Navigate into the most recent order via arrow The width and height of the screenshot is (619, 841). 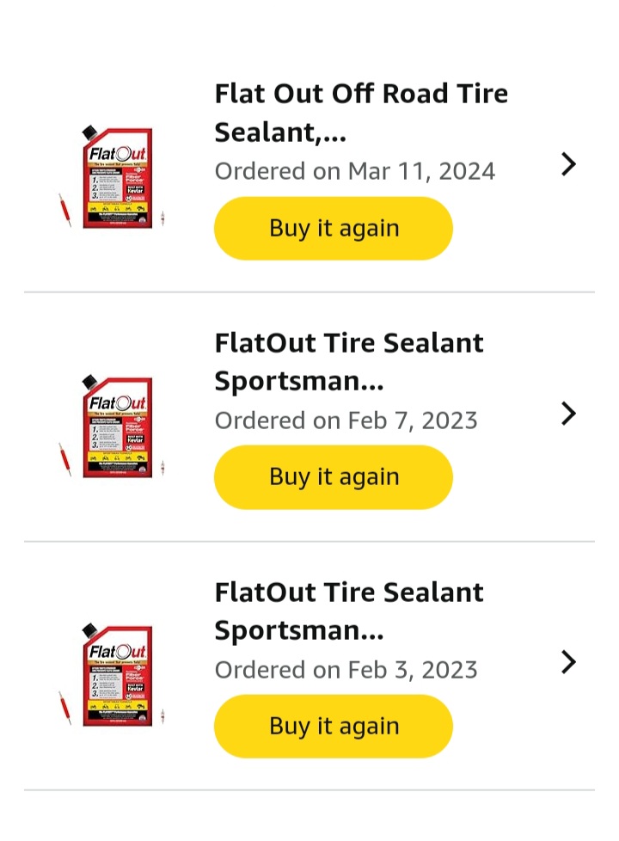(x=568, y=163)
